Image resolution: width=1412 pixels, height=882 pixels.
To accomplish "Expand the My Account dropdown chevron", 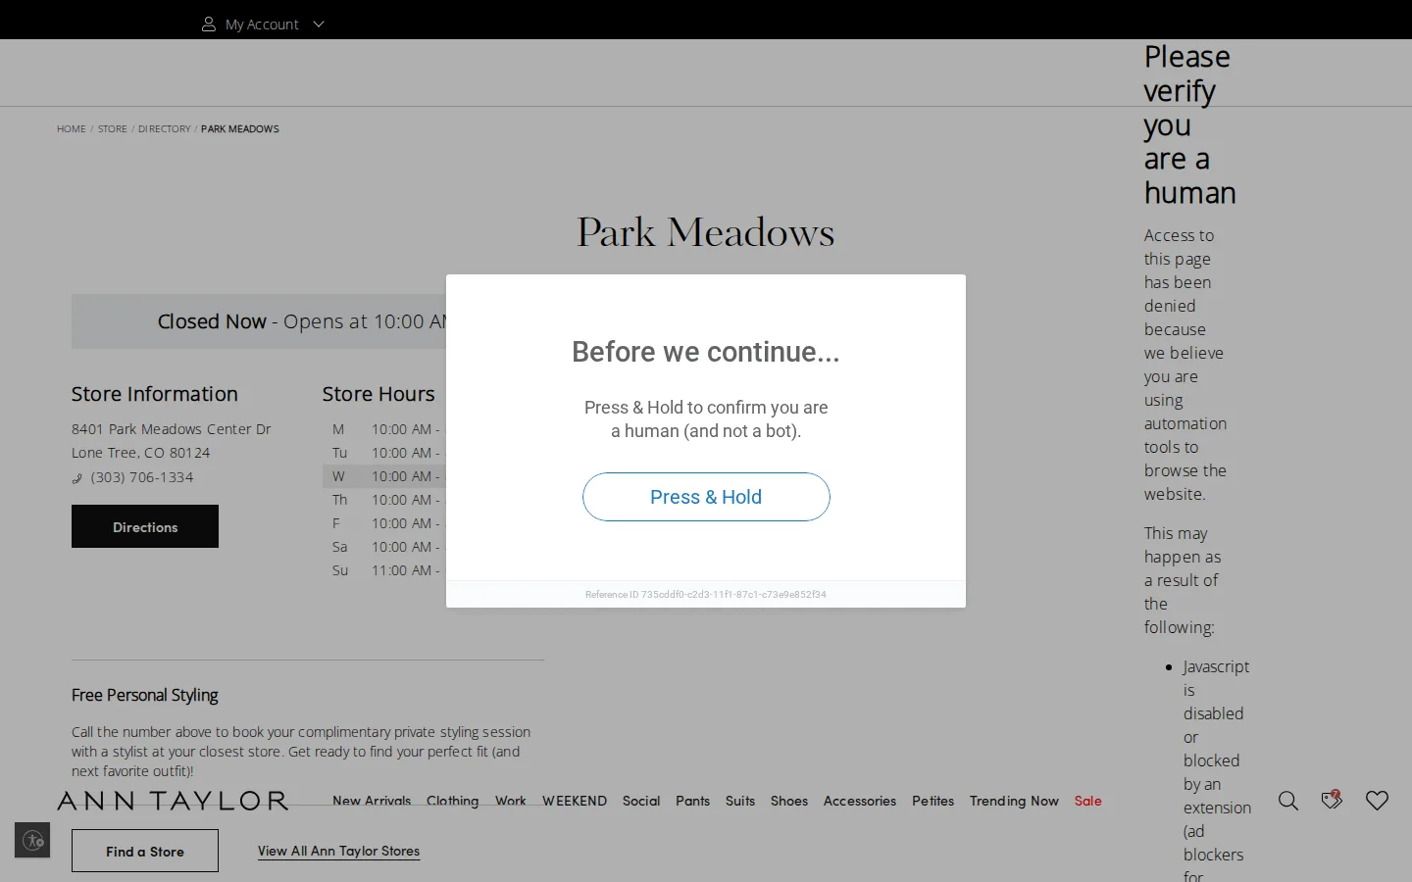I will coord(319,24).
